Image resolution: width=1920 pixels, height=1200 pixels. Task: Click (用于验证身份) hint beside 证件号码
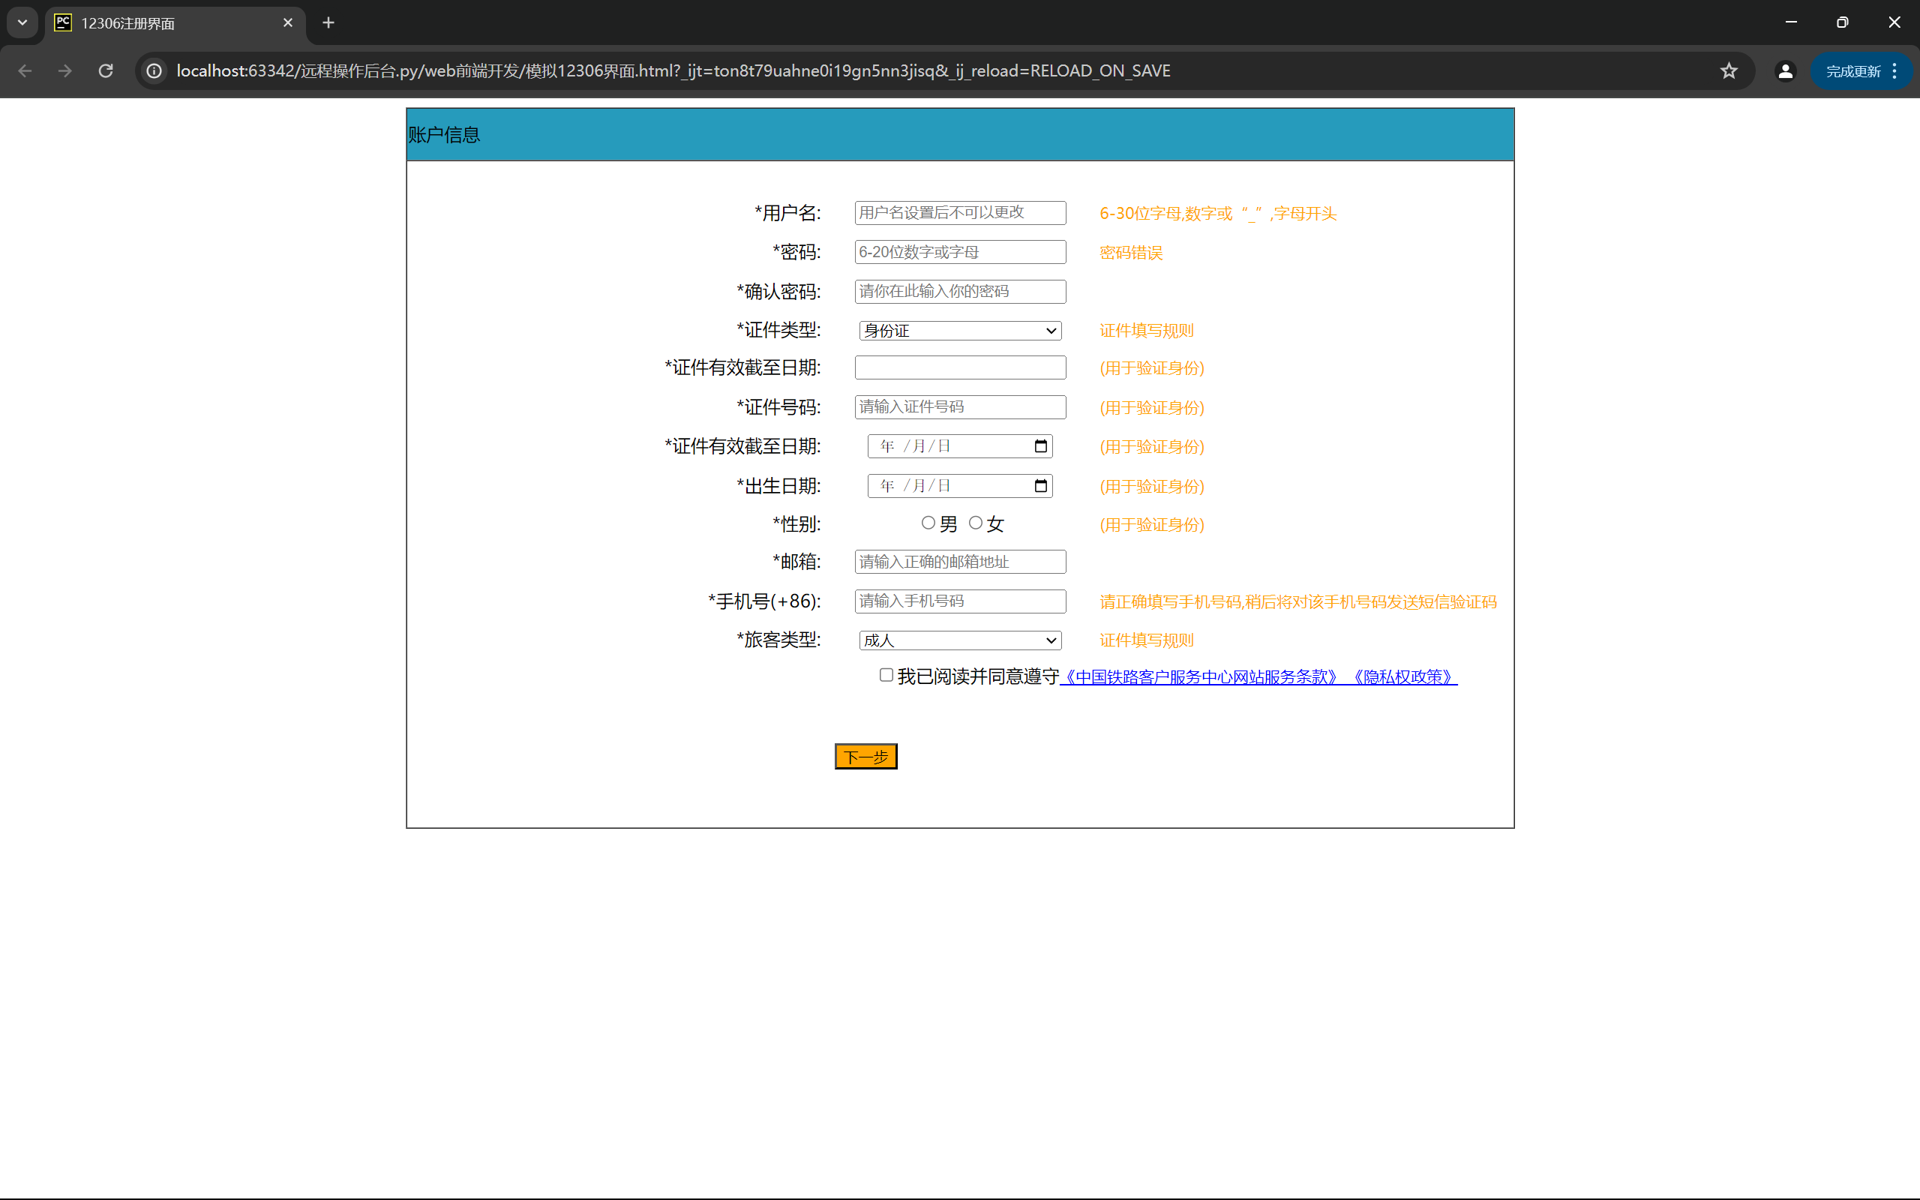tap(1152, 408)
